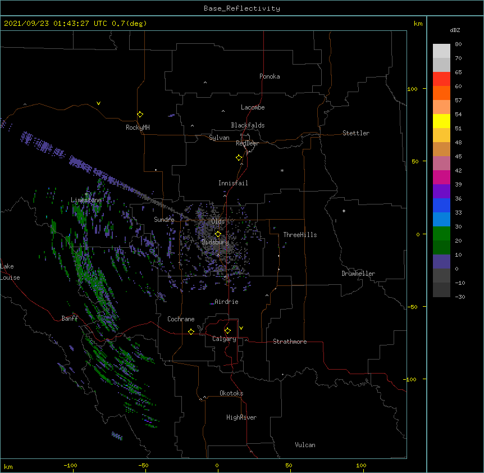Click yellow diamond between Olds and Didsbury
Image resolution: width=484 pixels, height=473 pixels.
pyautogui.click(x=218, y=234)
